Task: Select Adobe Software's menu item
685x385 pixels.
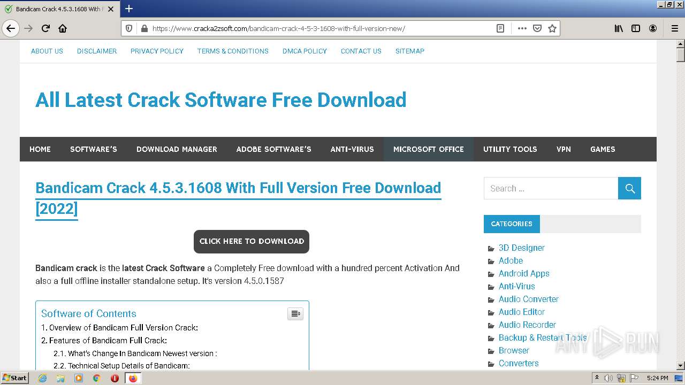Action: pyautogui.click(x=274, y=149)
